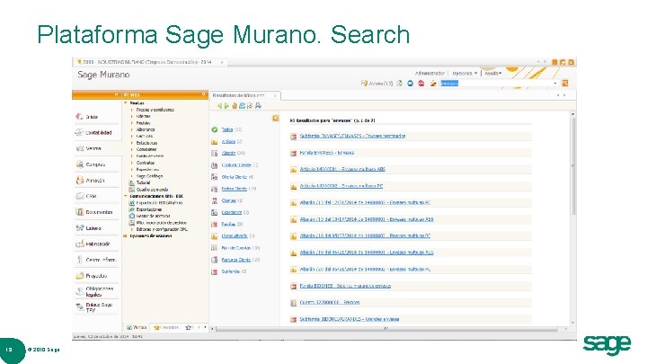Open result Artículo 14000001 Envases multiuso ABS
The image size is (647, 364).
(342, 169)
